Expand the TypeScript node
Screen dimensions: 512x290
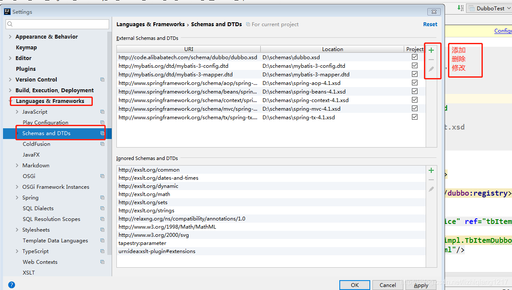pos(17,251)
